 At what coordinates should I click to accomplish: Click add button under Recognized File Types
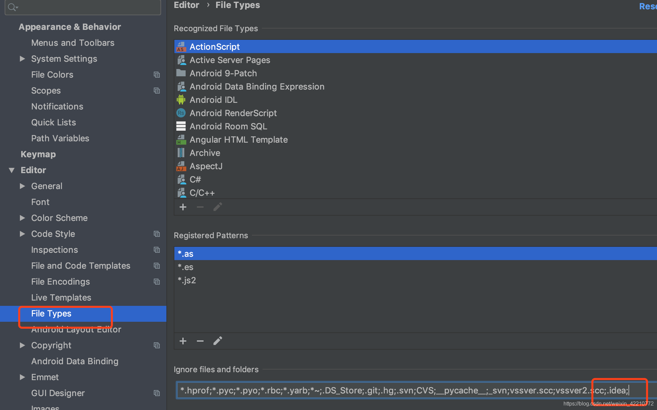tap(183, 207)
